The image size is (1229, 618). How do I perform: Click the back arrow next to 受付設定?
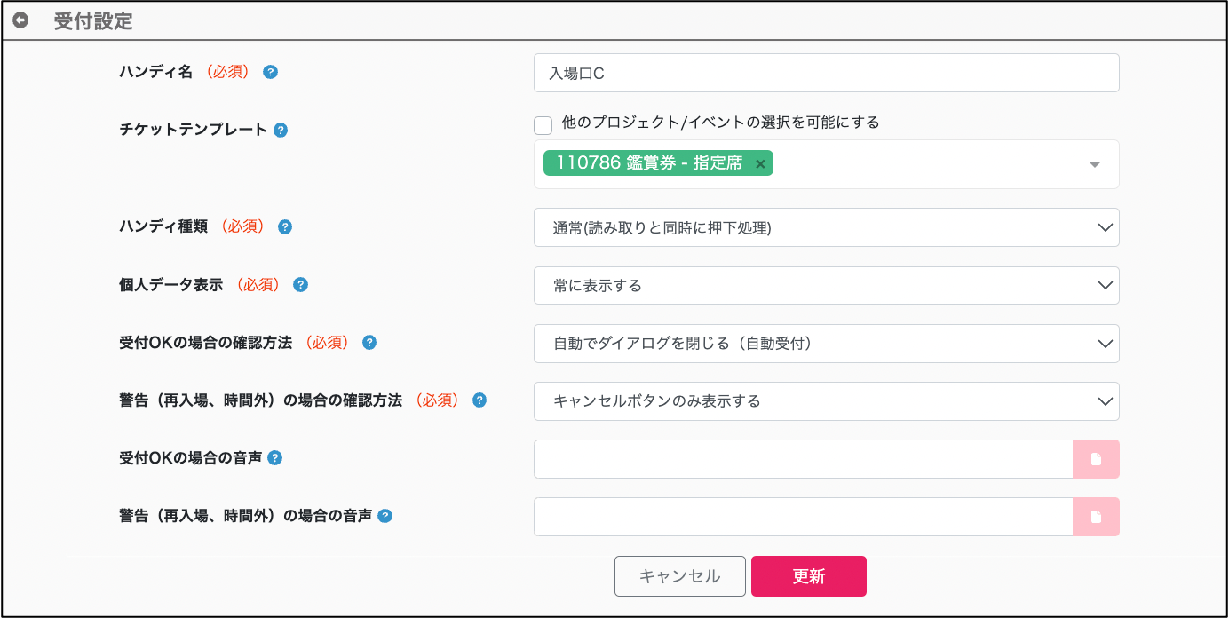[x=20, y=20]
